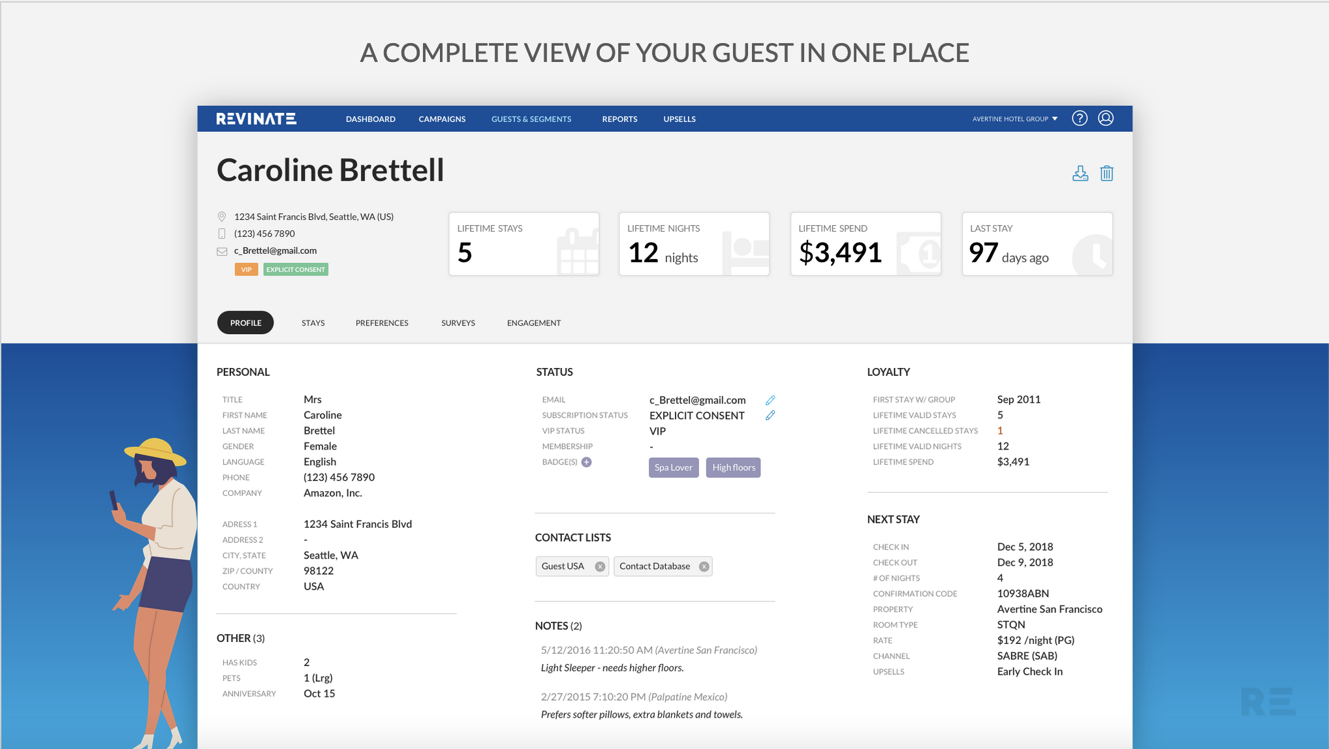The width and height of the screenshot is (1329, 749).
Task: Select the Engagement tab
Action: 533,323
